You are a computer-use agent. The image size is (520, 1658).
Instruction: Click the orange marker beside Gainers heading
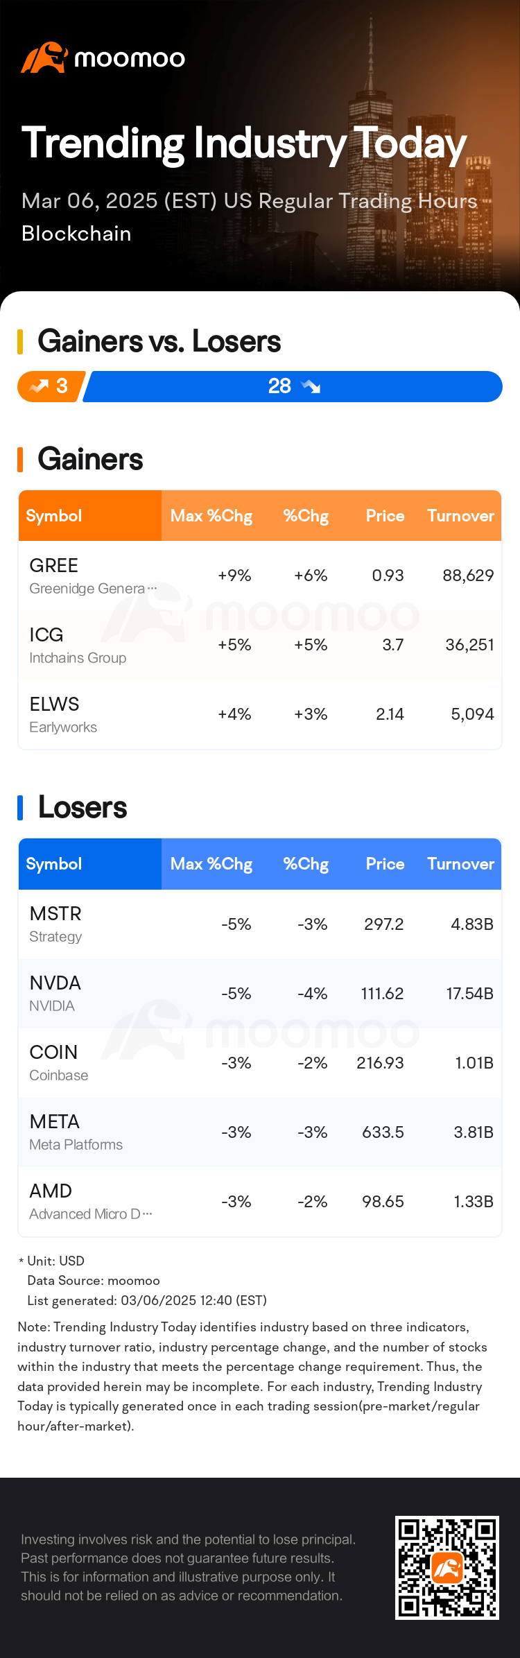(20, 460)
